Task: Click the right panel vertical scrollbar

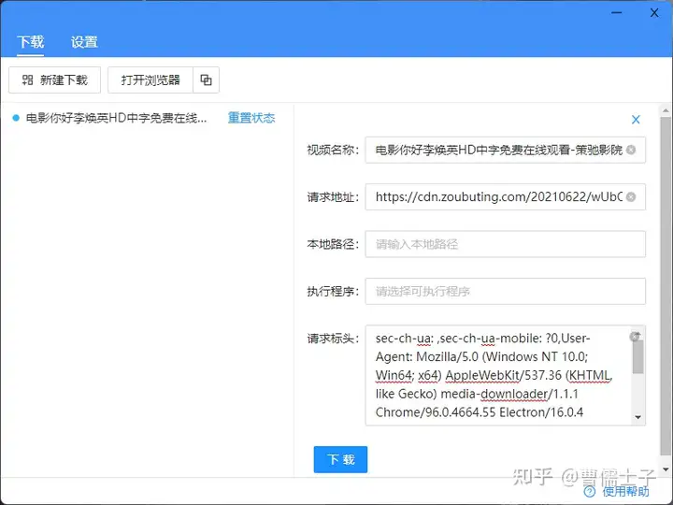Action: (666, 285)
